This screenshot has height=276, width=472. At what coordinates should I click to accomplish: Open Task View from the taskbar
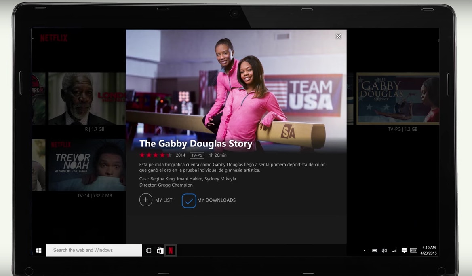click(x=149, y=251)
